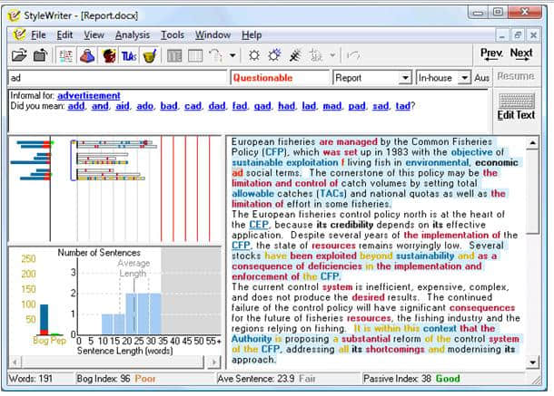Choose the 'tad' suggestion link
This screenshot has width=554, height=396.
click(402, 106)
